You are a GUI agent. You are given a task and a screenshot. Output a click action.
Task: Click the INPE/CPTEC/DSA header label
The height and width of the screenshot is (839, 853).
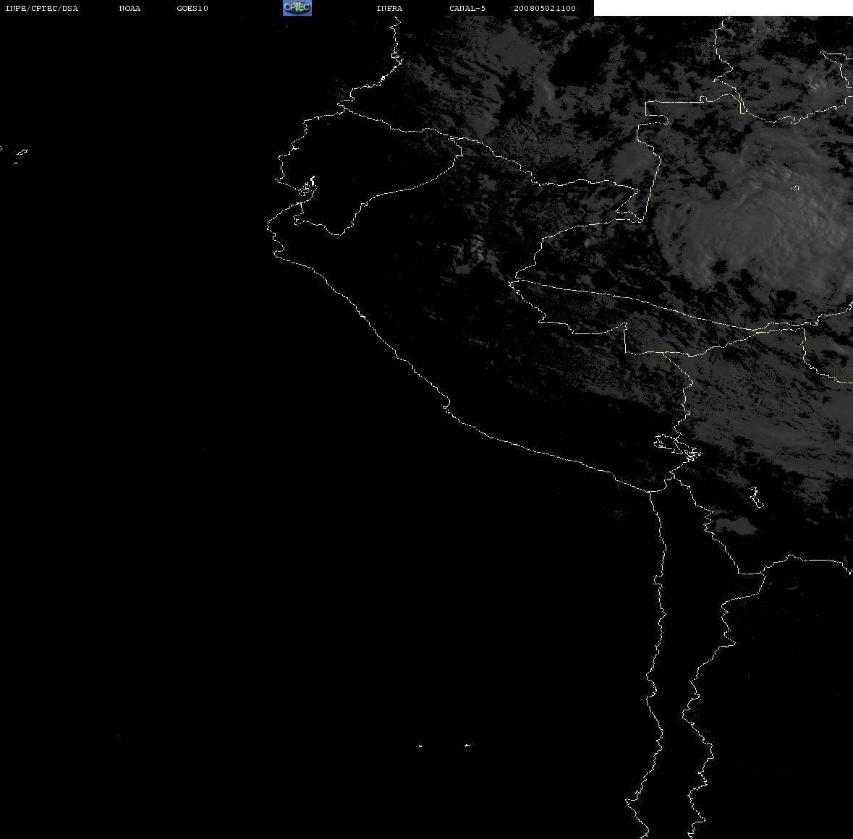pos(42,8)
